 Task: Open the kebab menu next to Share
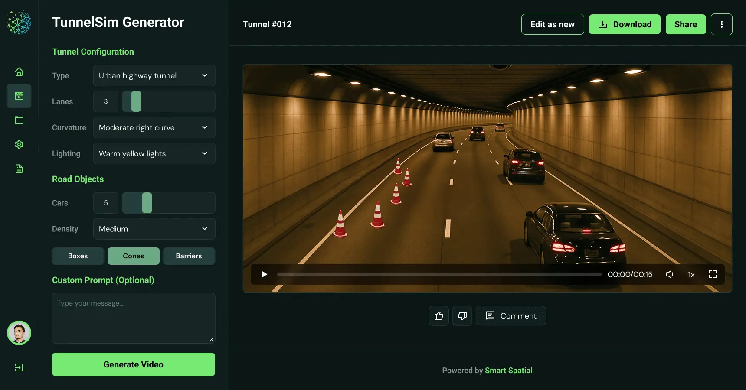coord(722,24)
